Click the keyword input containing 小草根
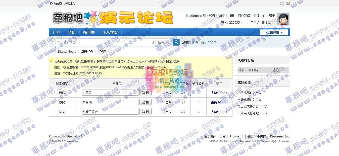Image resolution: width=339 pixels, height=156 pixels. [110, 93]
